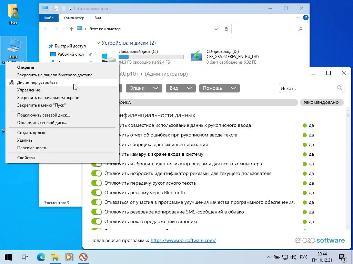Screen dimensions: 353x264
Task: Click the battery tray icon
Action: 277,257
